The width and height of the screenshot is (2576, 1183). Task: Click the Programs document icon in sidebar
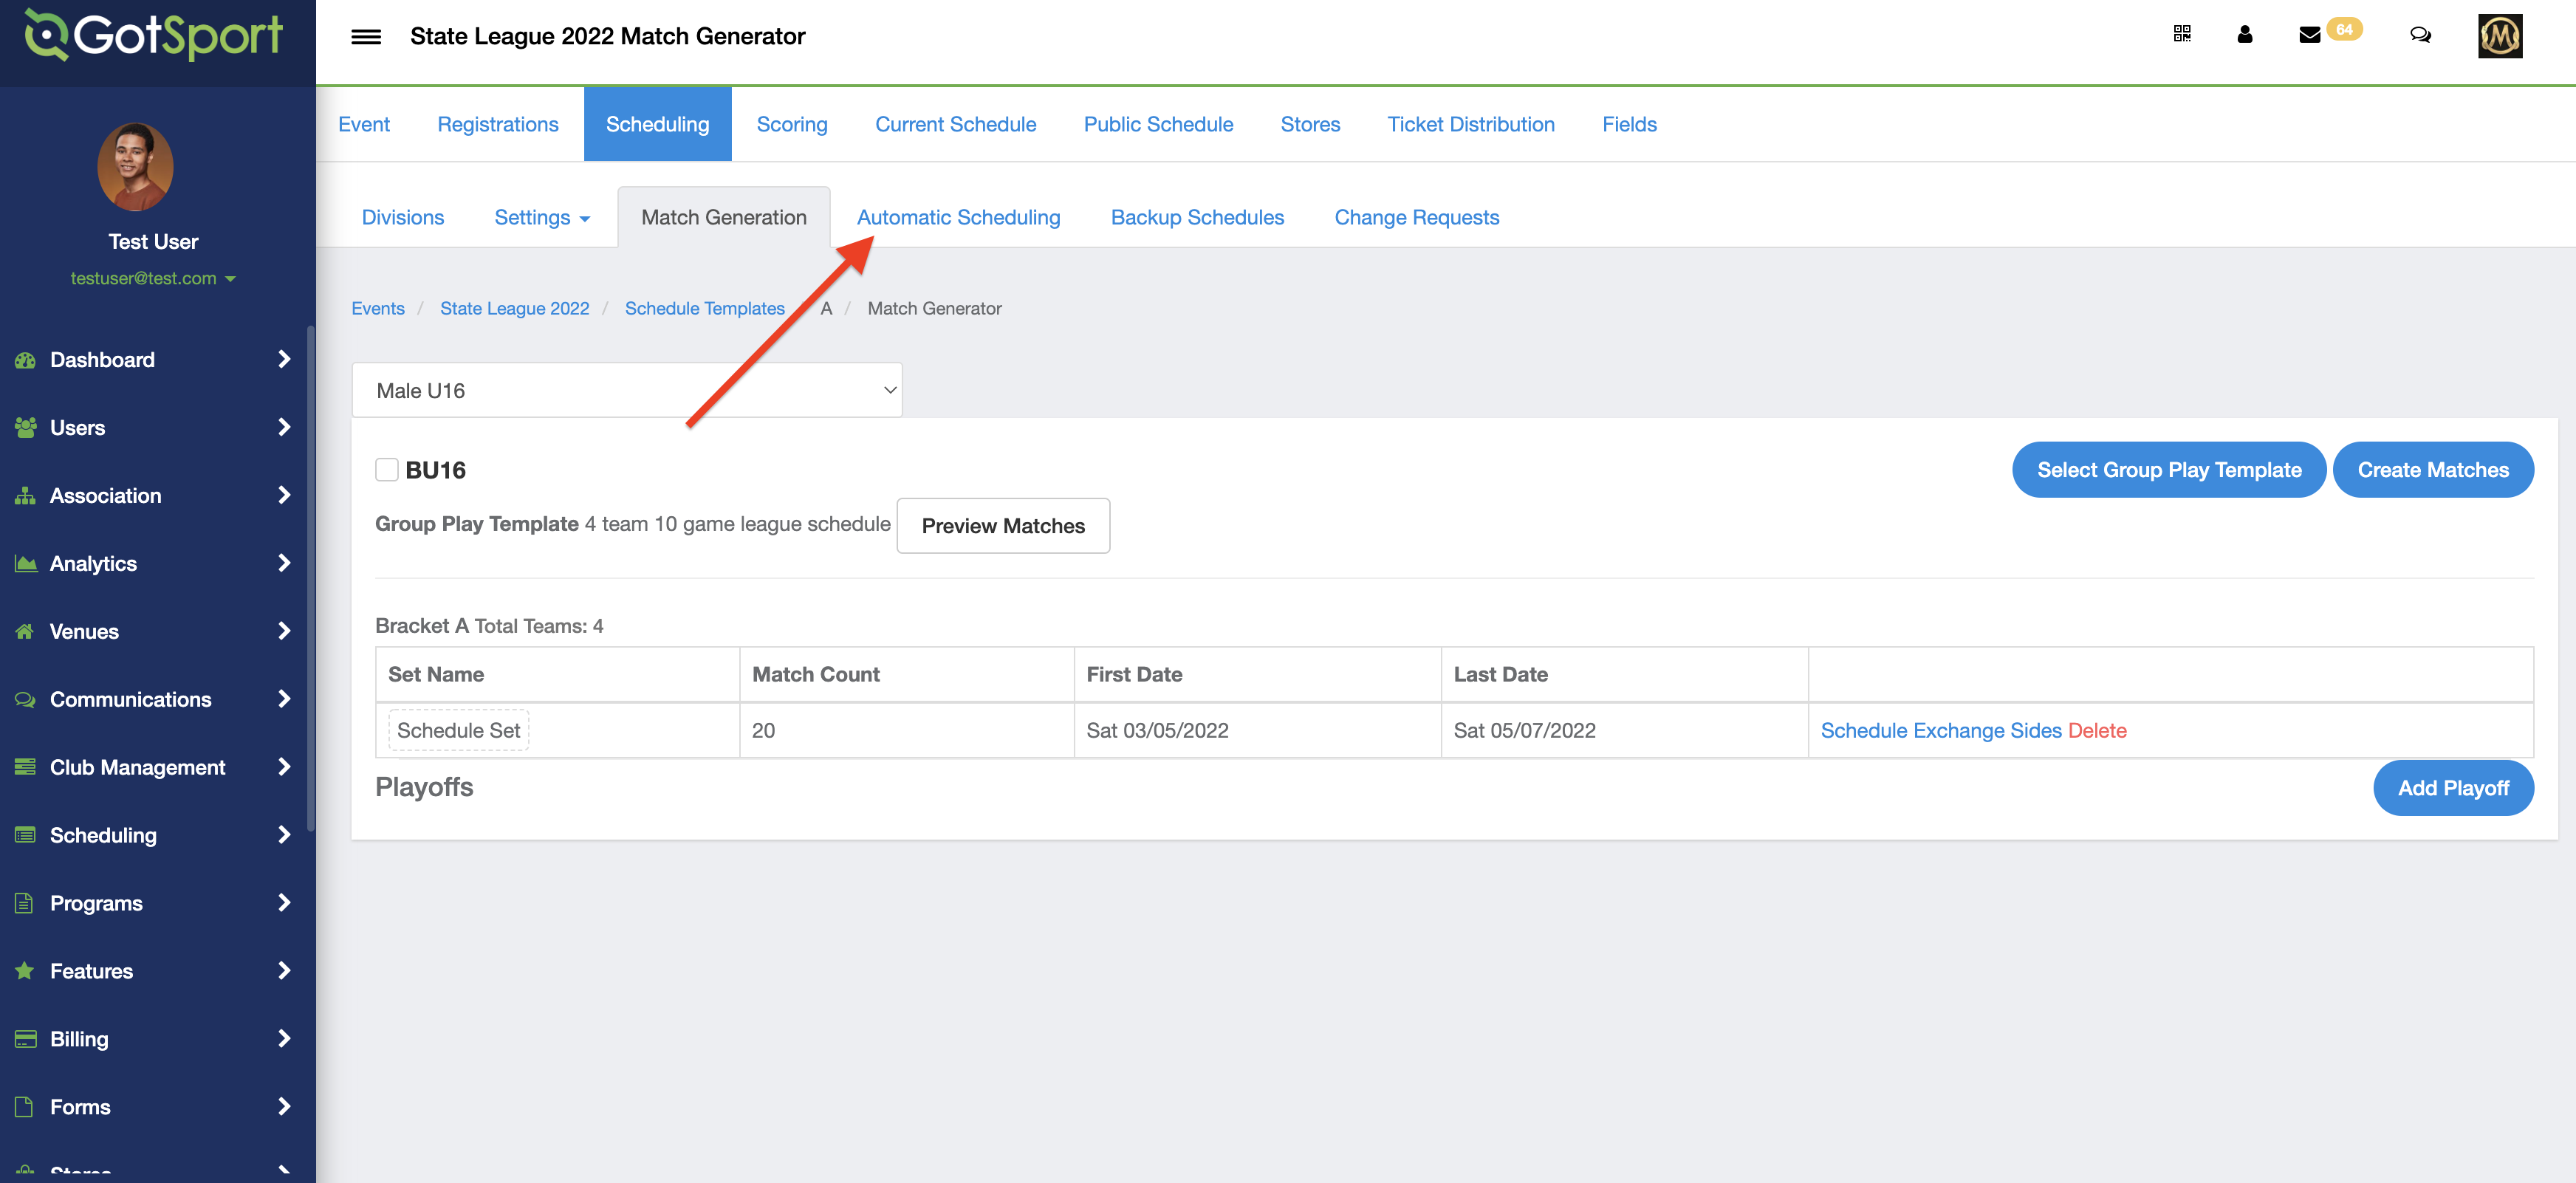tap(25, 903)
